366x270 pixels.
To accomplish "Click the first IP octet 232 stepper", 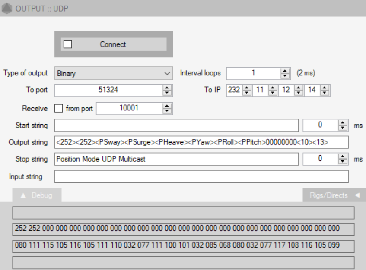I will click(x=247, y=90).
